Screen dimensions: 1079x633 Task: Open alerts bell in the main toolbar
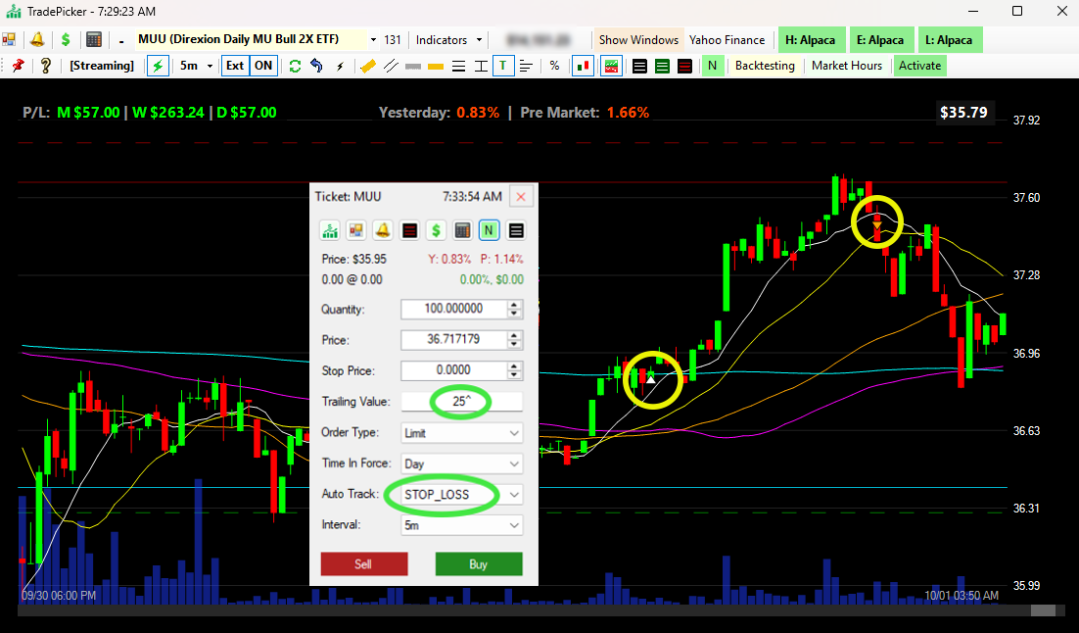37,40
